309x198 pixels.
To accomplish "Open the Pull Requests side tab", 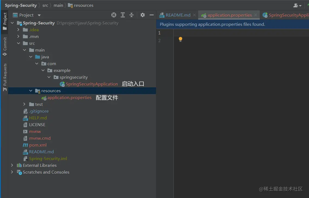I will 5,77.
